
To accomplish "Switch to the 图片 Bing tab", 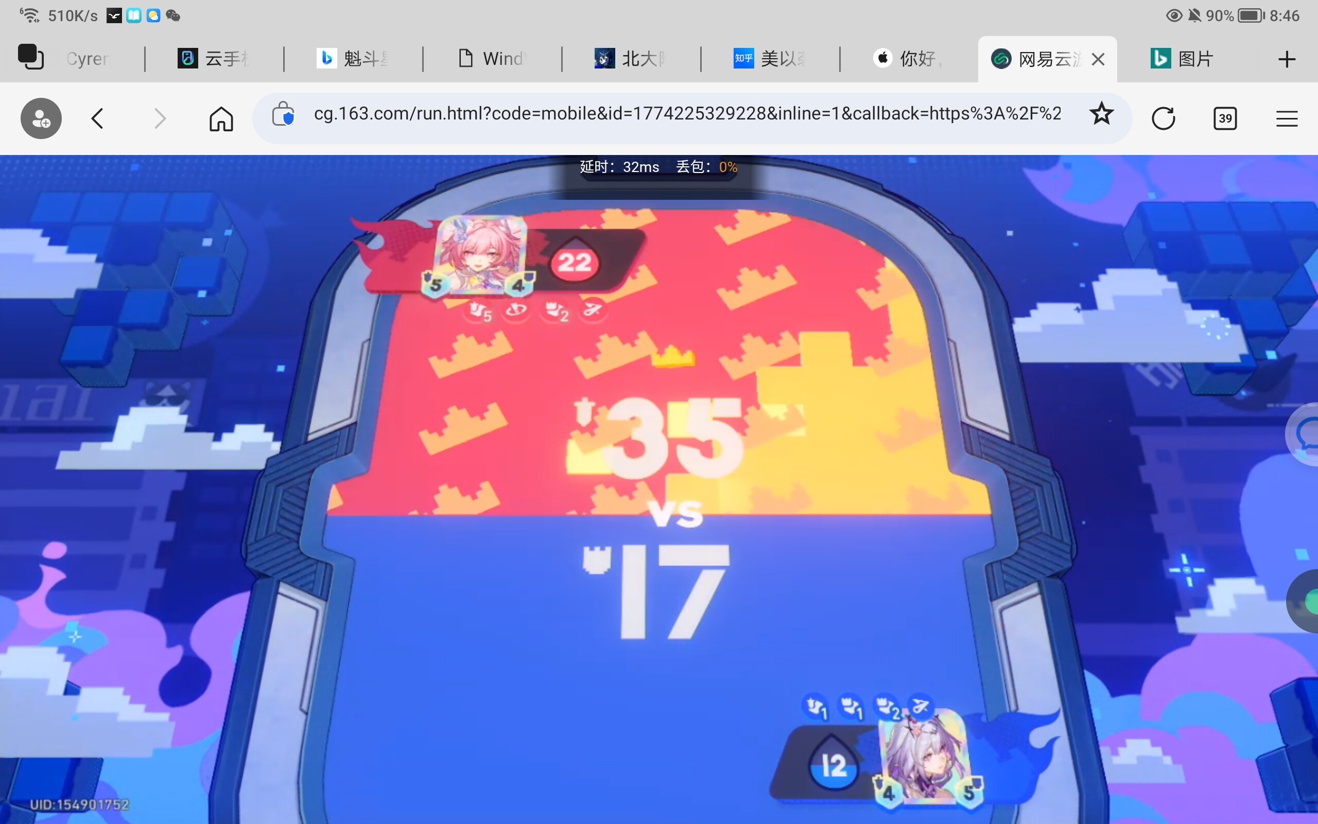I will tap(1182, 58).
